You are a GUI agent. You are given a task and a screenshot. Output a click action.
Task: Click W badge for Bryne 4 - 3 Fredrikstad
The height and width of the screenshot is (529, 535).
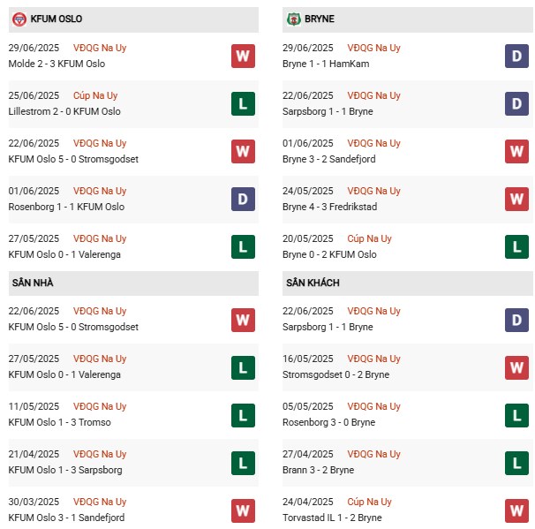tap(516, 200)
